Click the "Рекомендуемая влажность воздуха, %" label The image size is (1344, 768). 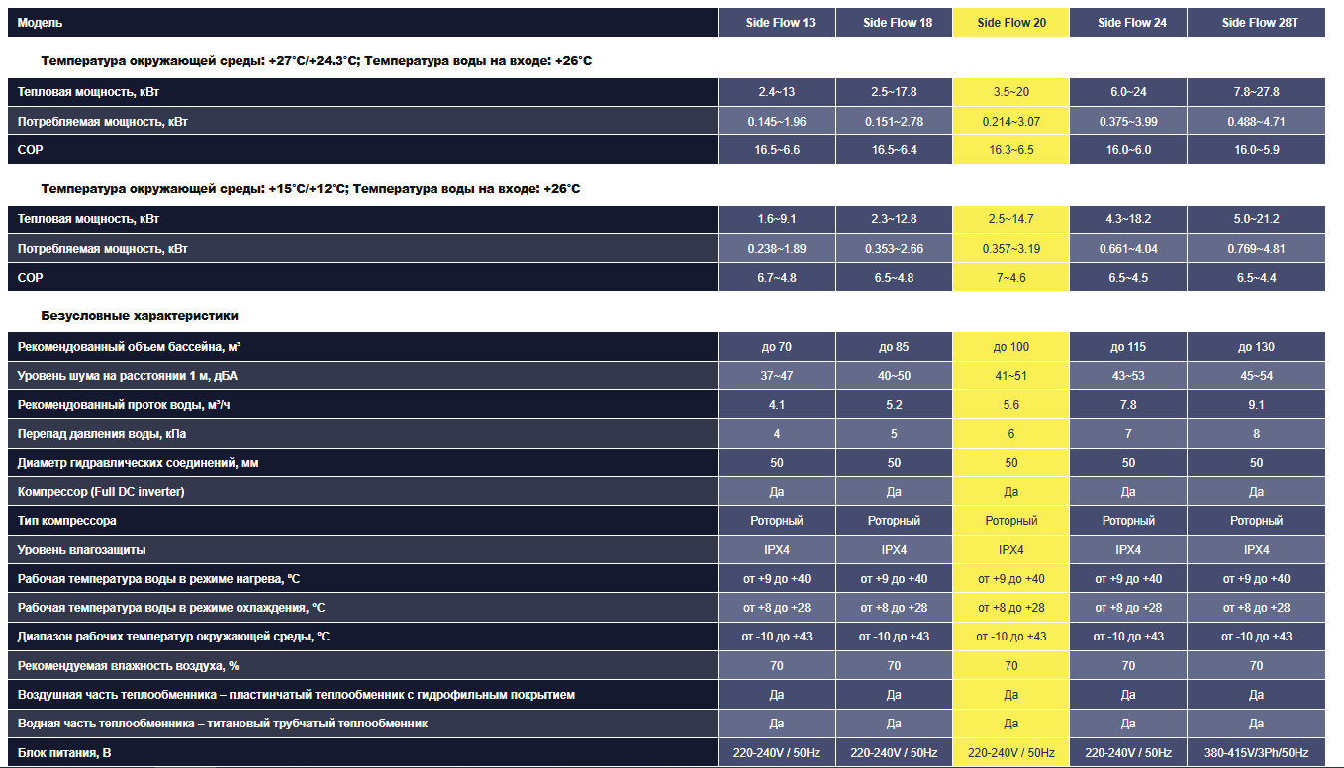pos(129,666)
